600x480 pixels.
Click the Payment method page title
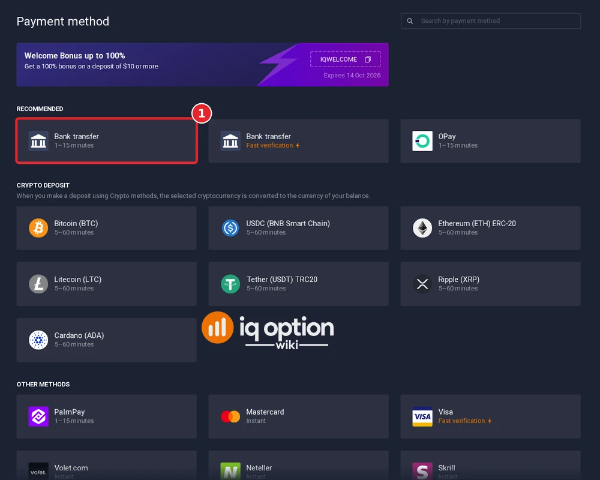tap(63, 21)
